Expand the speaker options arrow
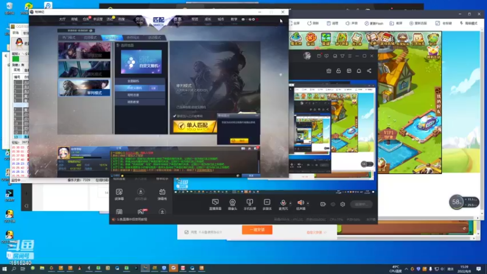The width and height of the screenshot is (487, 274). coord(308,203)
